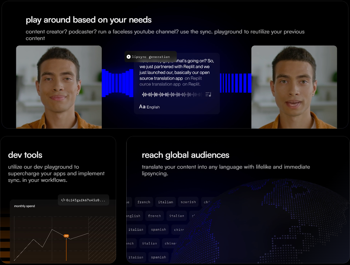Open the speaking man output video thumbnail
Viewport: 350px width, 265px height.
click(294, 87)
